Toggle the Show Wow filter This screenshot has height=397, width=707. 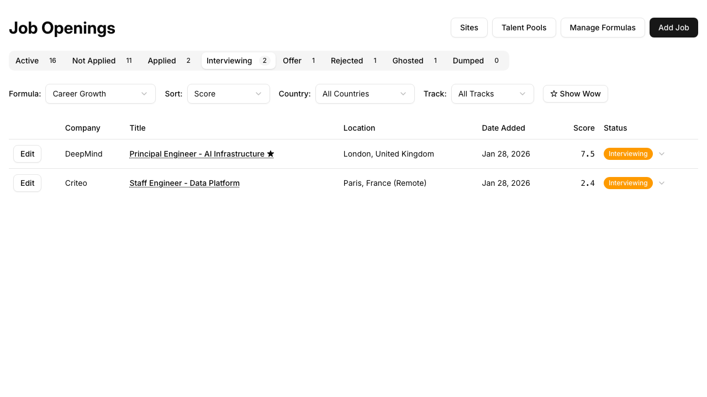tap(575, 94)
